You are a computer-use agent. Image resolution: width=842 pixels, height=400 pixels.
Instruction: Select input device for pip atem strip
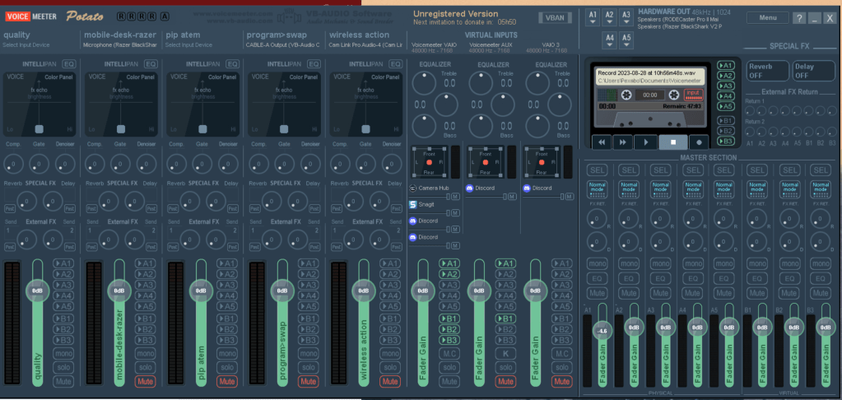pos(188,45)
